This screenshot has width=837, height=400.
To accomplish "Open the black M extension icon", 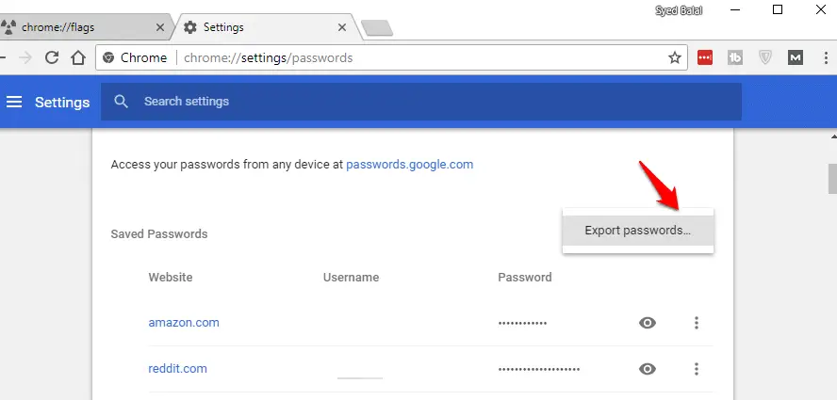I will pos(796,57).
